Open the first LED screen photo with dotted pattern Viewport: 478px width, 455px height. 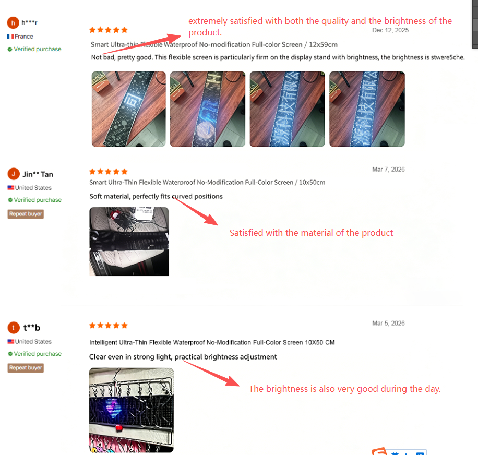(129, 109)
